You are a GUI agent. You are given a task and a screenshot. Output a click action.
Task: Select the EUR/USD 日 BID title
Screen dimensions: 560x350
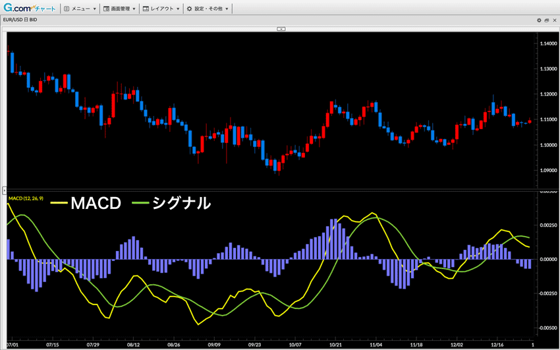[20, 20]
